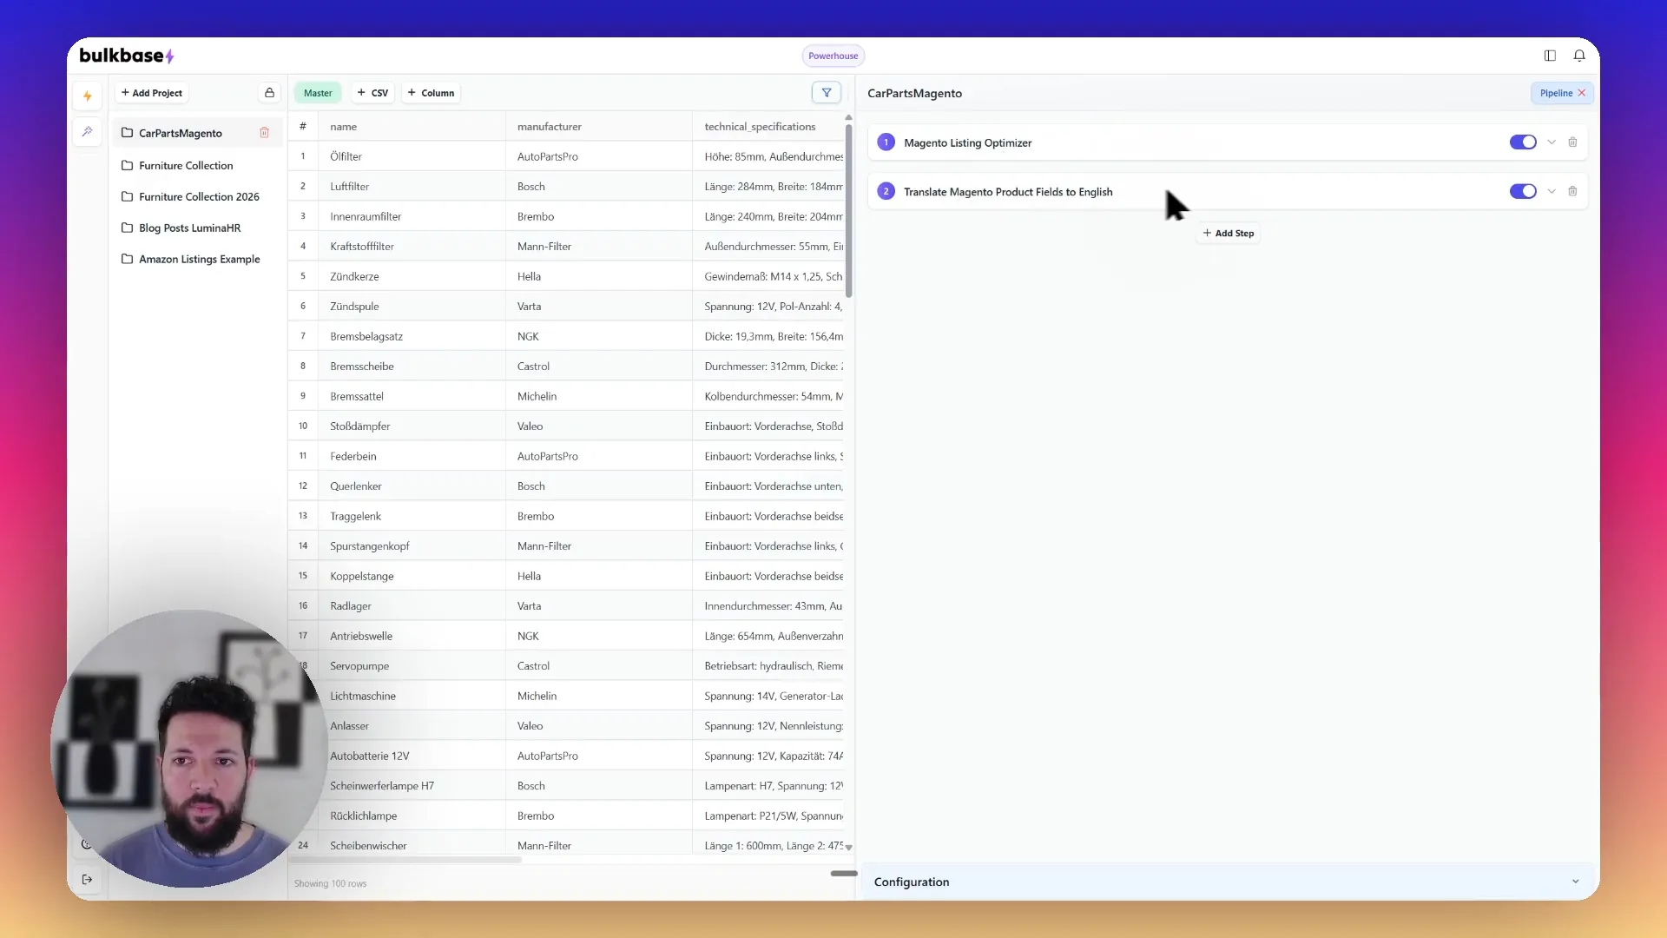Close the Pipeline tag with X
The height and width of the screenshot is (938, 1667).
coord(1582,93)
